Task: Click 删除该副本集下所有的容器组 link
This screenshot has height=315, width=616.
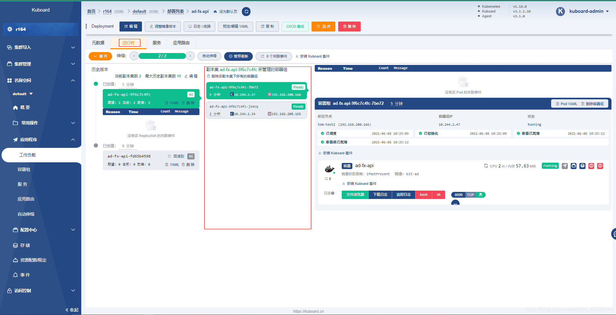Action: click(x=232, y=76)
